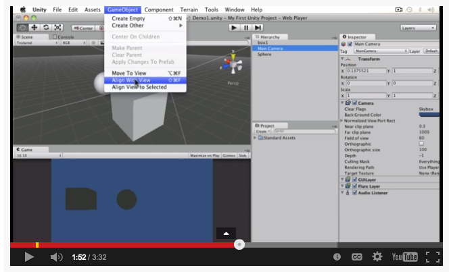Select the Rotate tool
The image size is (449, 272).
[x=46, y=28]
